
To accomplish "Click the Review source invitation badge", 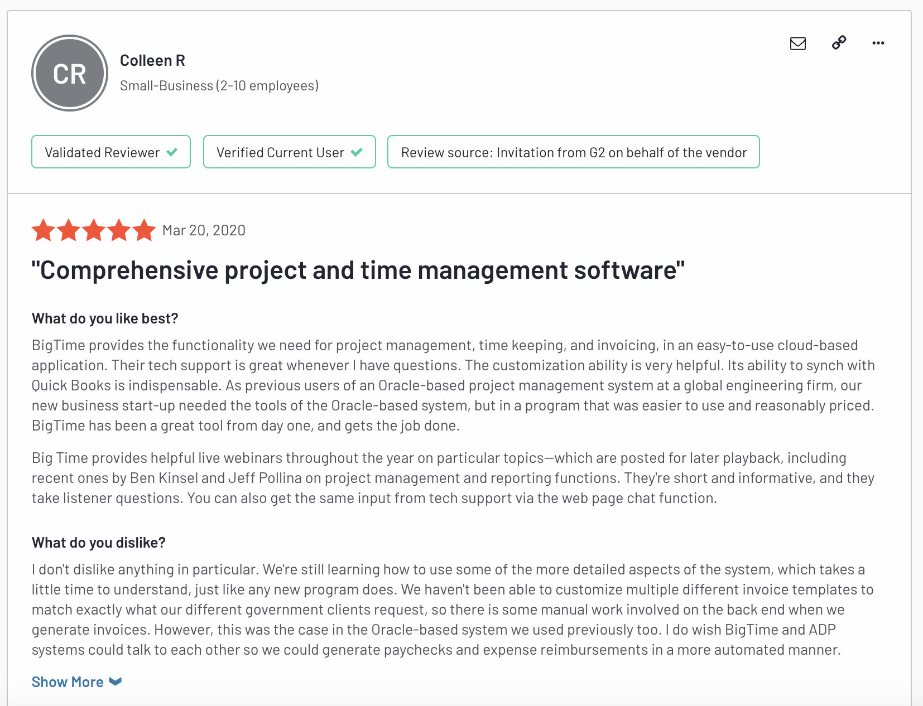I will coord(574,152).
